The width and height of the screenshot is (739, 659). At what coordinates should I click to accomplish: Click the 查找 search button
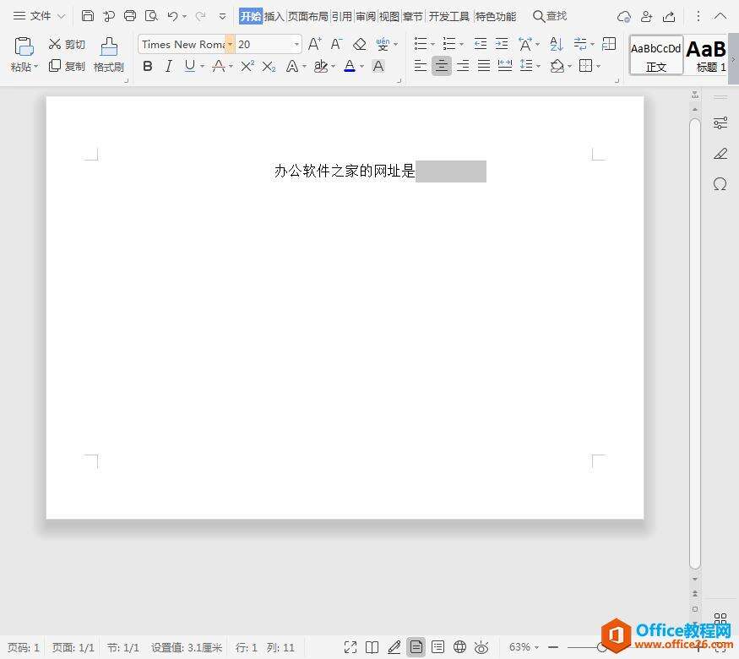pyautogui.click(x=550, y=16)
